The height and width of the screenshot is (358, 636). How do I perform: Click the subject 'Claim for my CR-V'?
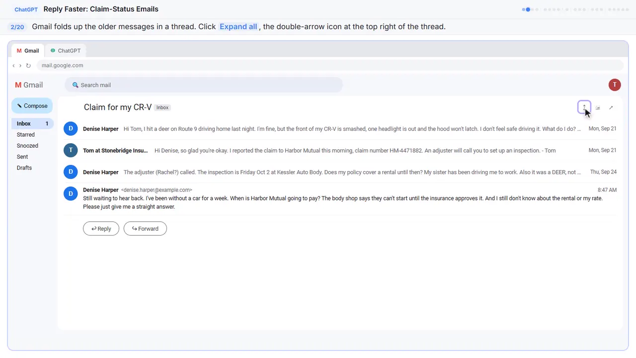pyautogui.click(x=118, y=107)
